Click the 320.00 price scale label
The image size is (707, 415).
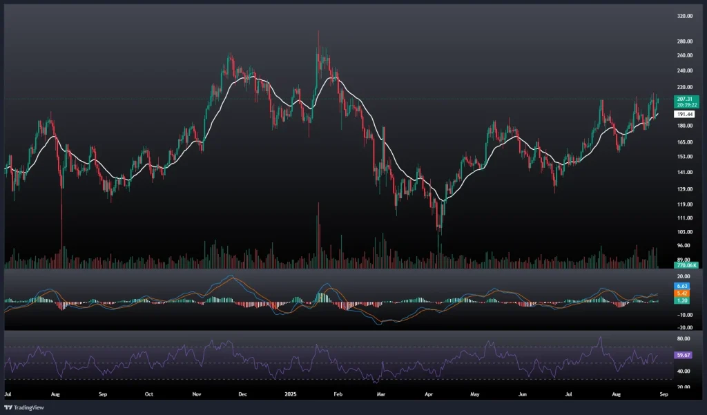[685, 15]
